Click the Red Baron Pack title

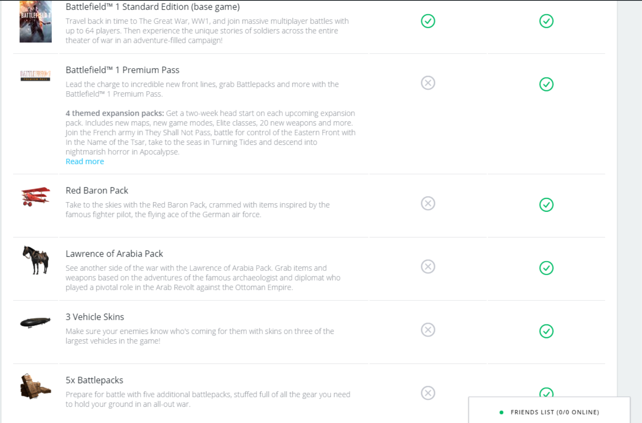pos(97,190)
